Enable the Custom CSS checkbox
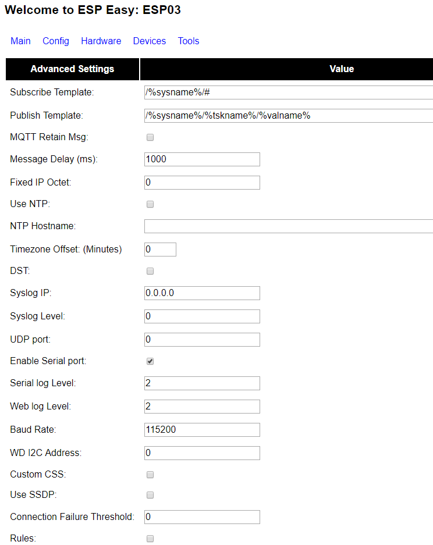This screenshot has height=545, width=433. coord(150,475)
